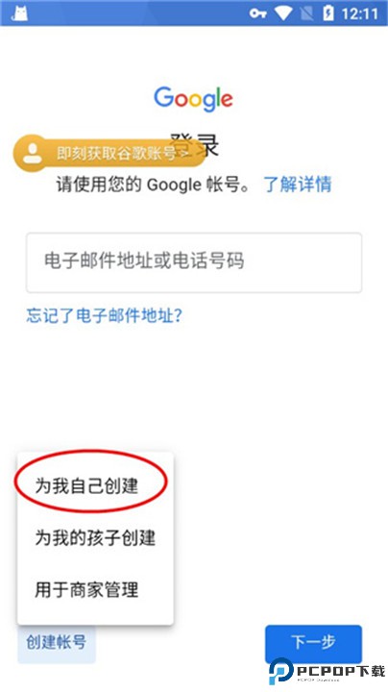Tap the user avatar on the yellow banner
The width and height of the screenshot is (388, 692).
[x=33, y=153]
